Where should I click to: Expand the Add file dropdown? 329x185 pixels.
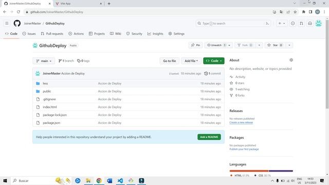tap(191, 61)
